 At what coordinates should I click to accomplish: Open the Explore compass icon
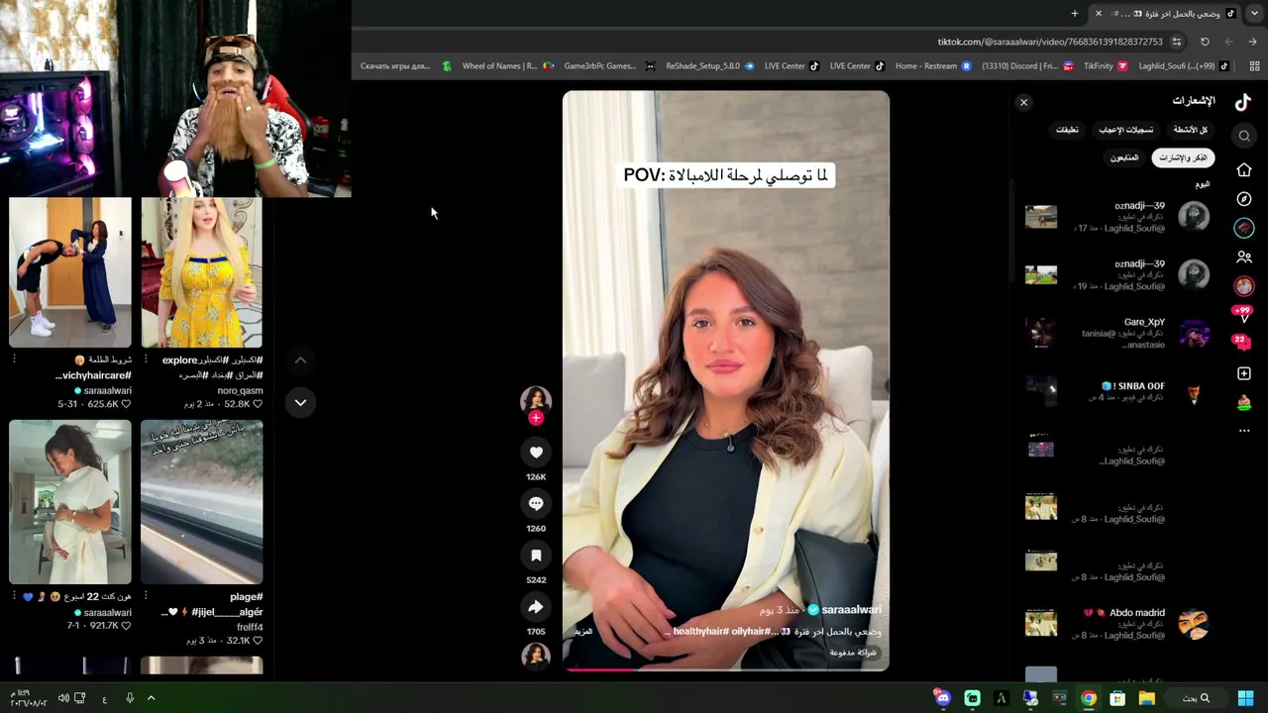[x=1244, y=199]
